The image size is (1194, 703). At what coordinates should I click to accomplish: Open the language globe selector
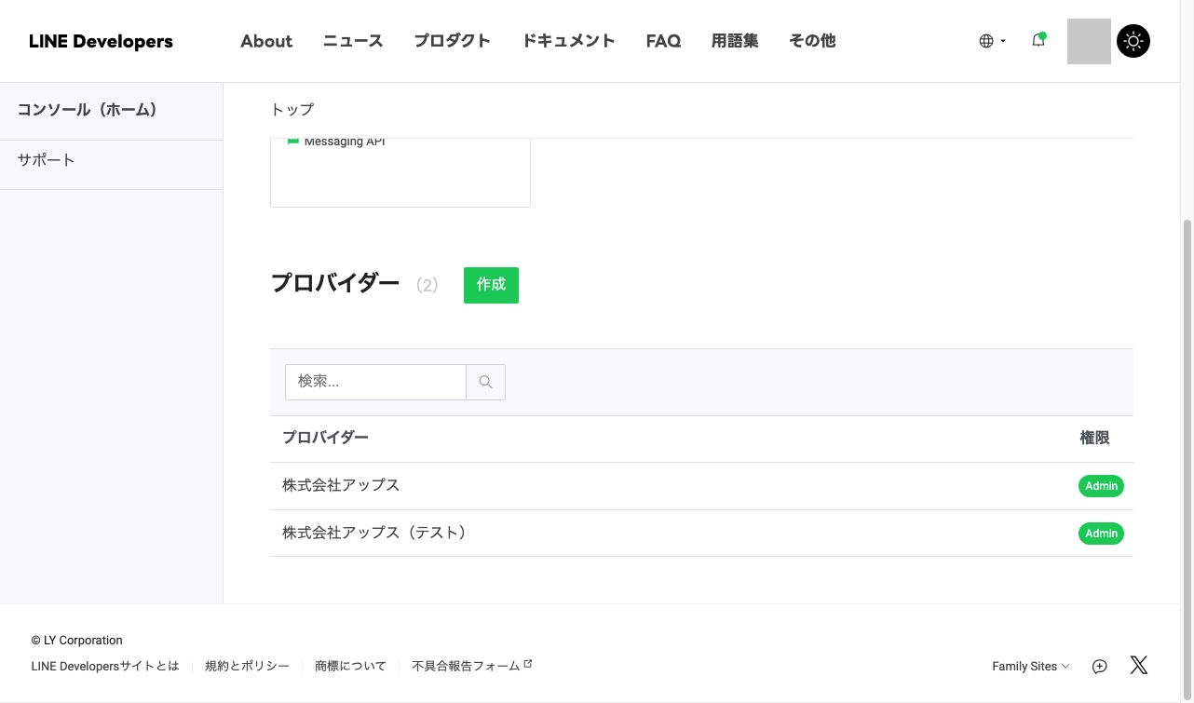(992, 41)
